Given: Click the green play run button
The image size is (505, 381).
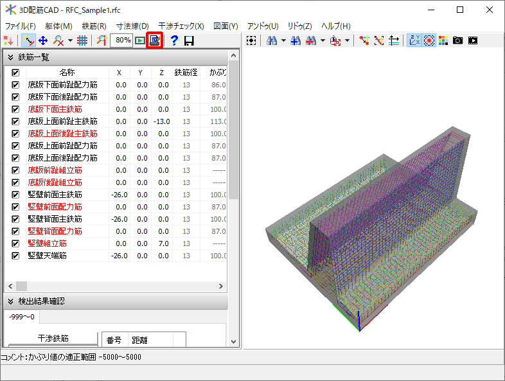Looking at the screenshot, I should [x=139, y=40].
